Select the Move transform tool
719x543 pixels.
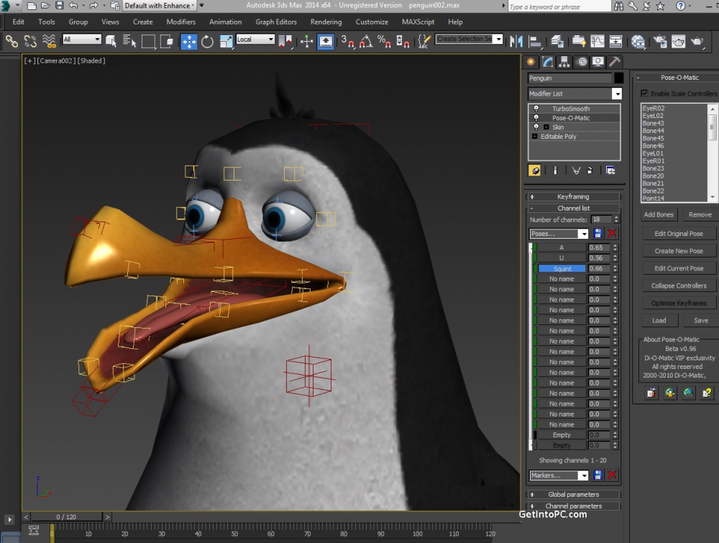point(189,41)
